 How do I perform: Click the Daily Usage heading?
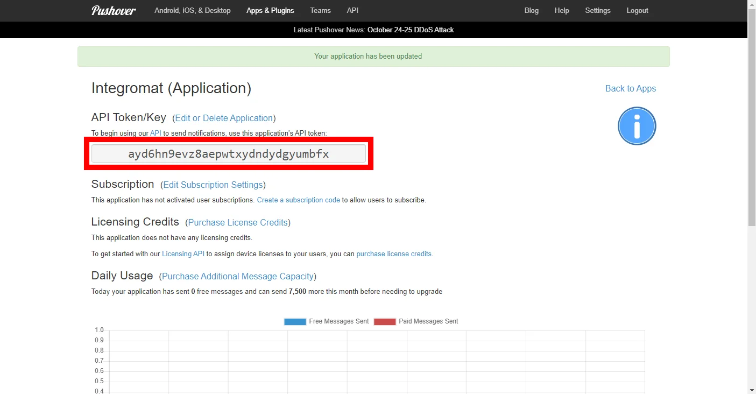point(122,276)
